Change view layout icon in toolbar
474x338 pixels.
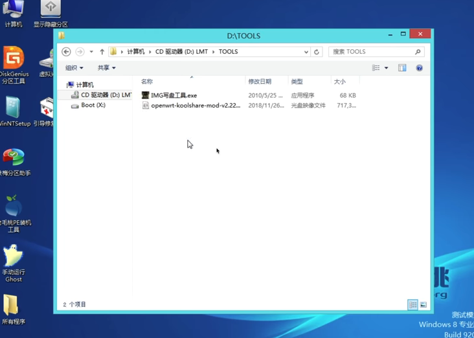(x=376, y=68)
